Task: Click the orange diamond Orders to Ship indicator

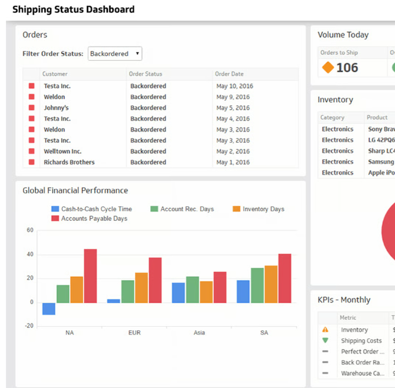Action: 328,67
